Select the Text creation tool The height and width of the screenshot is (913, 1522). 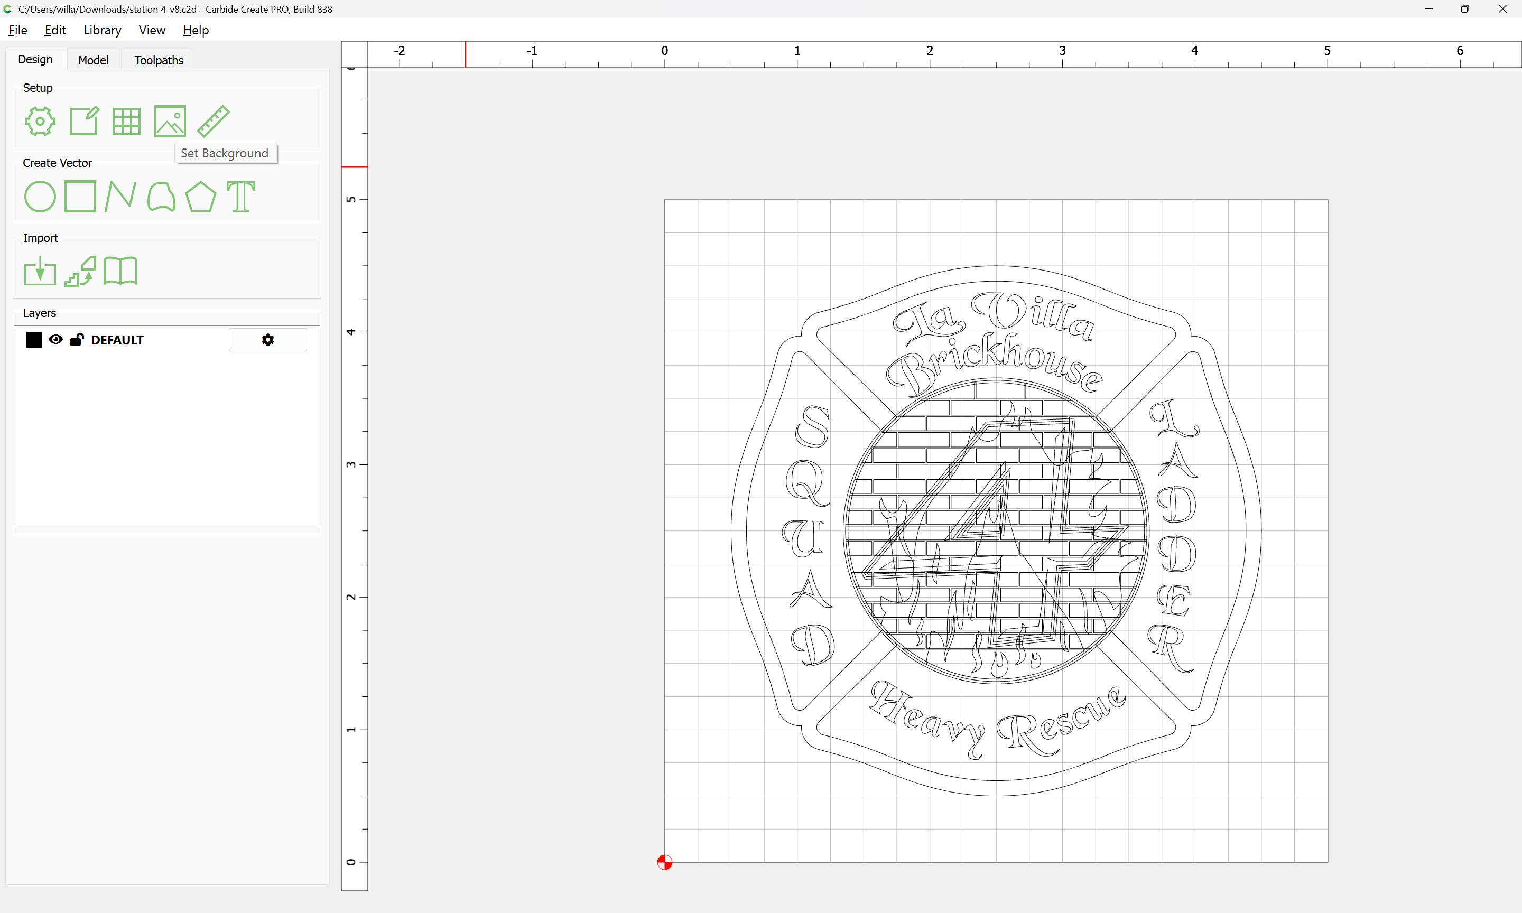click(x=240, y=197)
